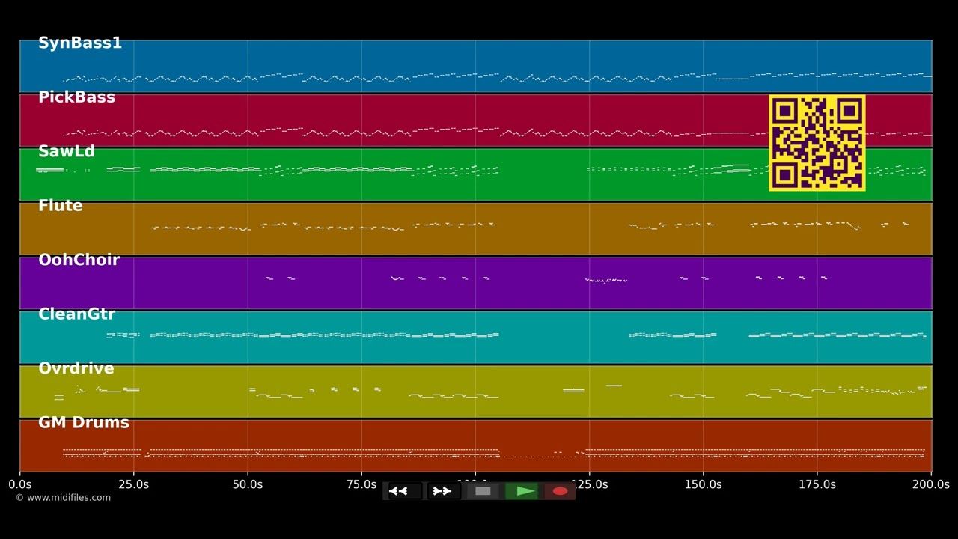Click the red record button
958x539 pixels.
[560, 491]
